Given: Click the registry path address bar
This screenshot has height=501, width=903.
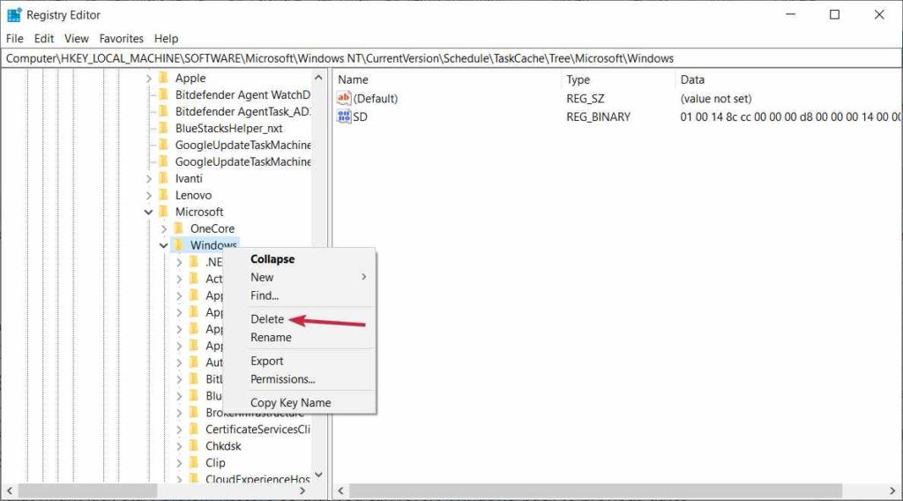Looking at the screenshot, I should coord(451,58).
